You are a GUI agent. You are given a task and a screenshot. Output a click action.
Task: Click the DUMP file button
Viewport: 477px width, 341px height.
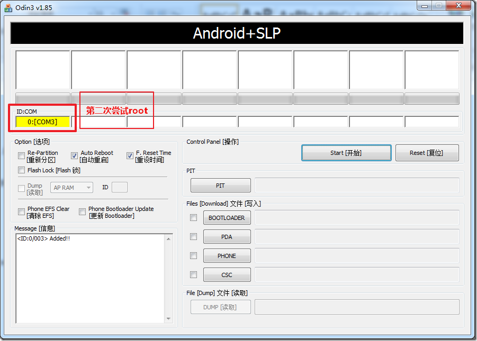221,307
